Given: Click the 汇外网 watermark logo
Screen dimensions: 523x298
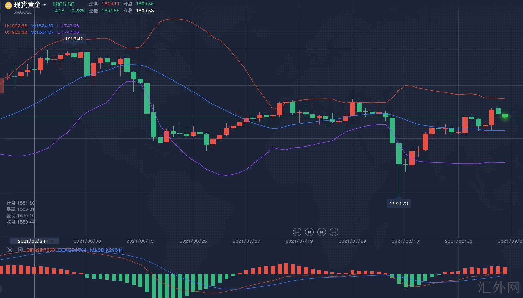Looking at the screenshot, I should tap(499, 287).
